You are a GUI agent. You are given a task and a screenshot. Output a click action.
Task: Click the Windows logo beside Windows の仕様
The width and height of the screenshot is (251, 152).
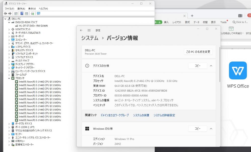87,129
